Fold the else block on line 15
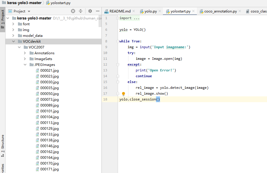This screenshot has height=173, width=267. point(118,82)
